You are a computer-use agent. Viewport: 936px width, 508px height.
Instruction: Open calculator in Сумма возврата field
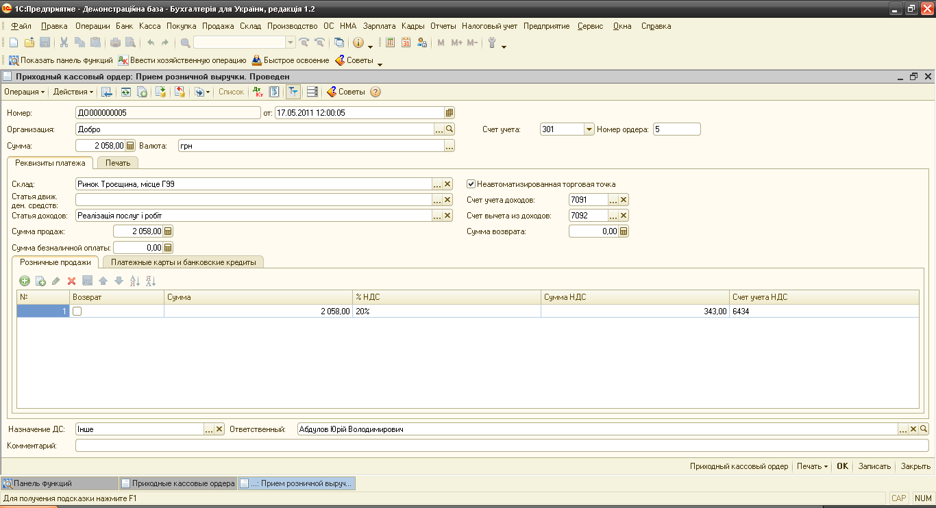pyautogui.click(x=624, y=231)
